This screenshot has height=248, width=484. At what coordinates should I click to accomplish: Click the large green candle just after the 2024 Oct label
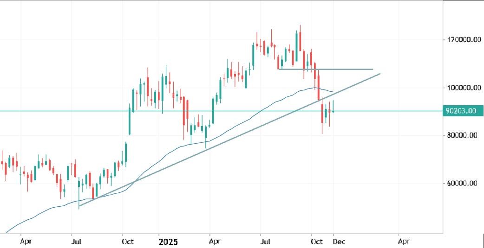(130, 121)
